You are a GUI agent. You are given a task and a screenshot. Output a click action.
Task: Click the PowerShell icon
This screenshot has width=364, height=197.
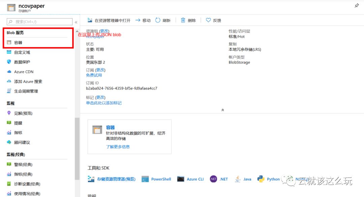[x=145, y=179]
